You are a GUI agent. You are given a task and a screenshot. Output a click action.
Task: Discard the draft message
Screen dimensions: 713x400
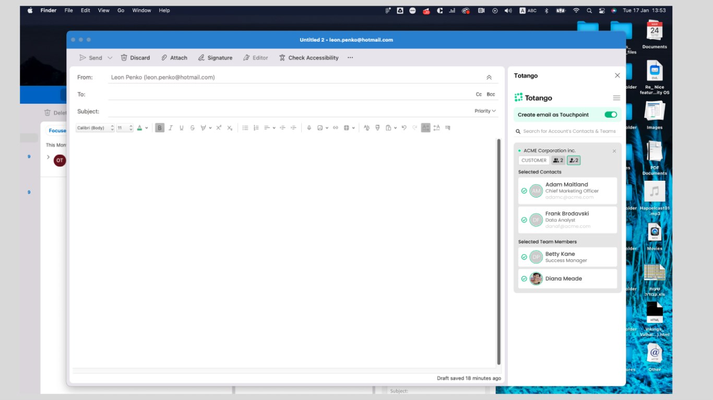tap(135, 58)
